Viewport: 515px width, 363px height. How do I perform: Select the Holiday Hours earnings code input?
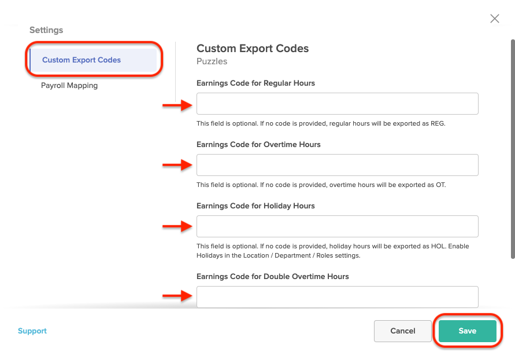[338, 226]
